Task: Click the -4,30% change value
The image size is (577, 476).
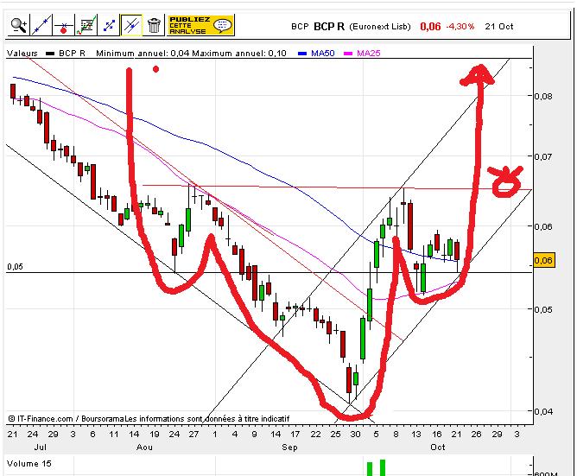Action: [460, 27]
